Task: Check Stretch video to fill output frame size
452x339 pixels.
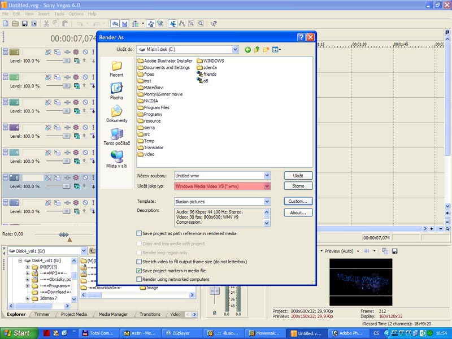Action: click(x=139, y=262)
